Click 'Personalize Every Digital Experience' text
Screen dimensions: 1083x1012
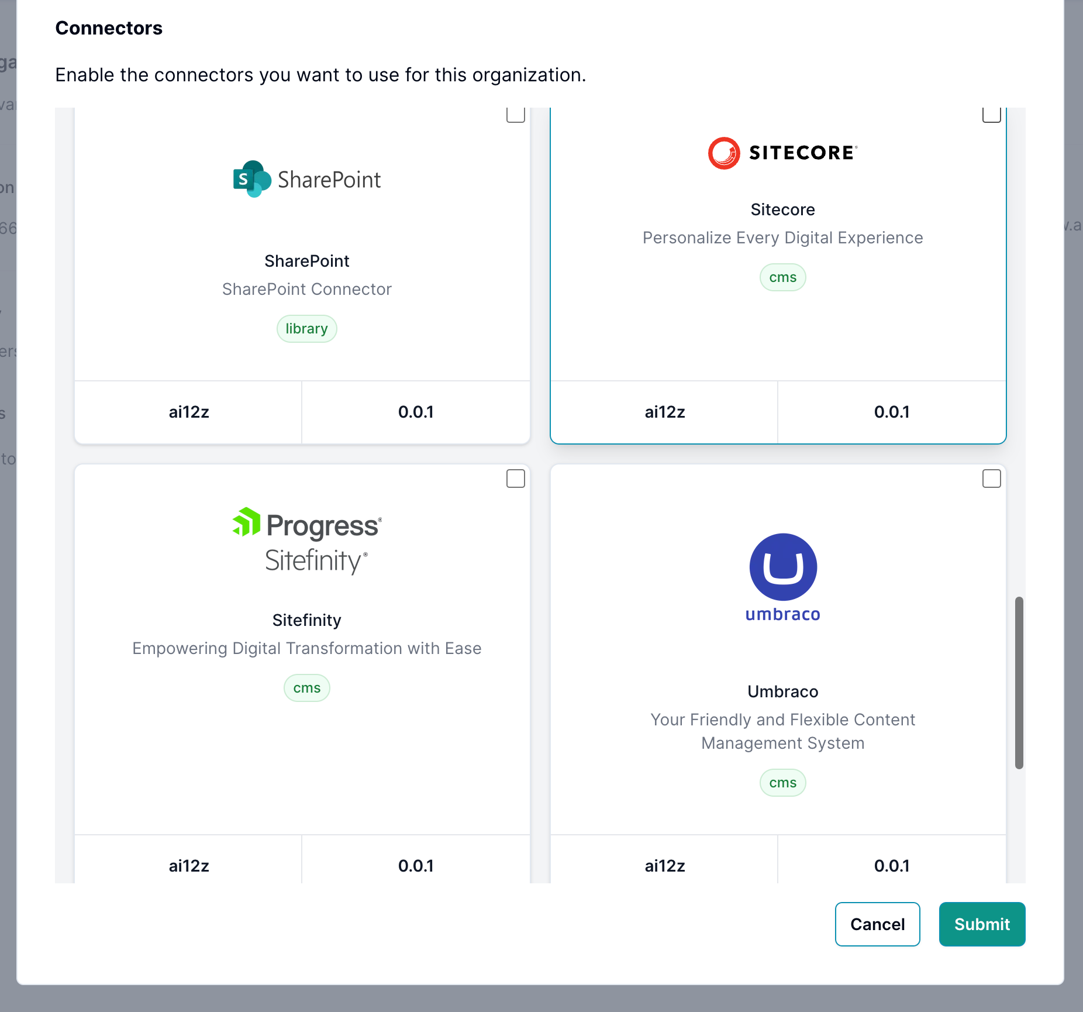[782, 237]
